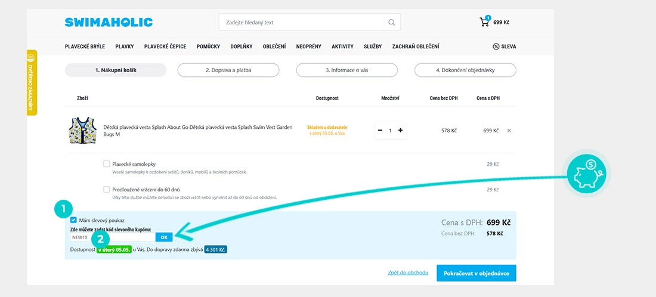Open the PLAVECKÉ BRÝLE menu
This screenshot has width=656, height=297.
pyautogui.click(x=85, y=47)
